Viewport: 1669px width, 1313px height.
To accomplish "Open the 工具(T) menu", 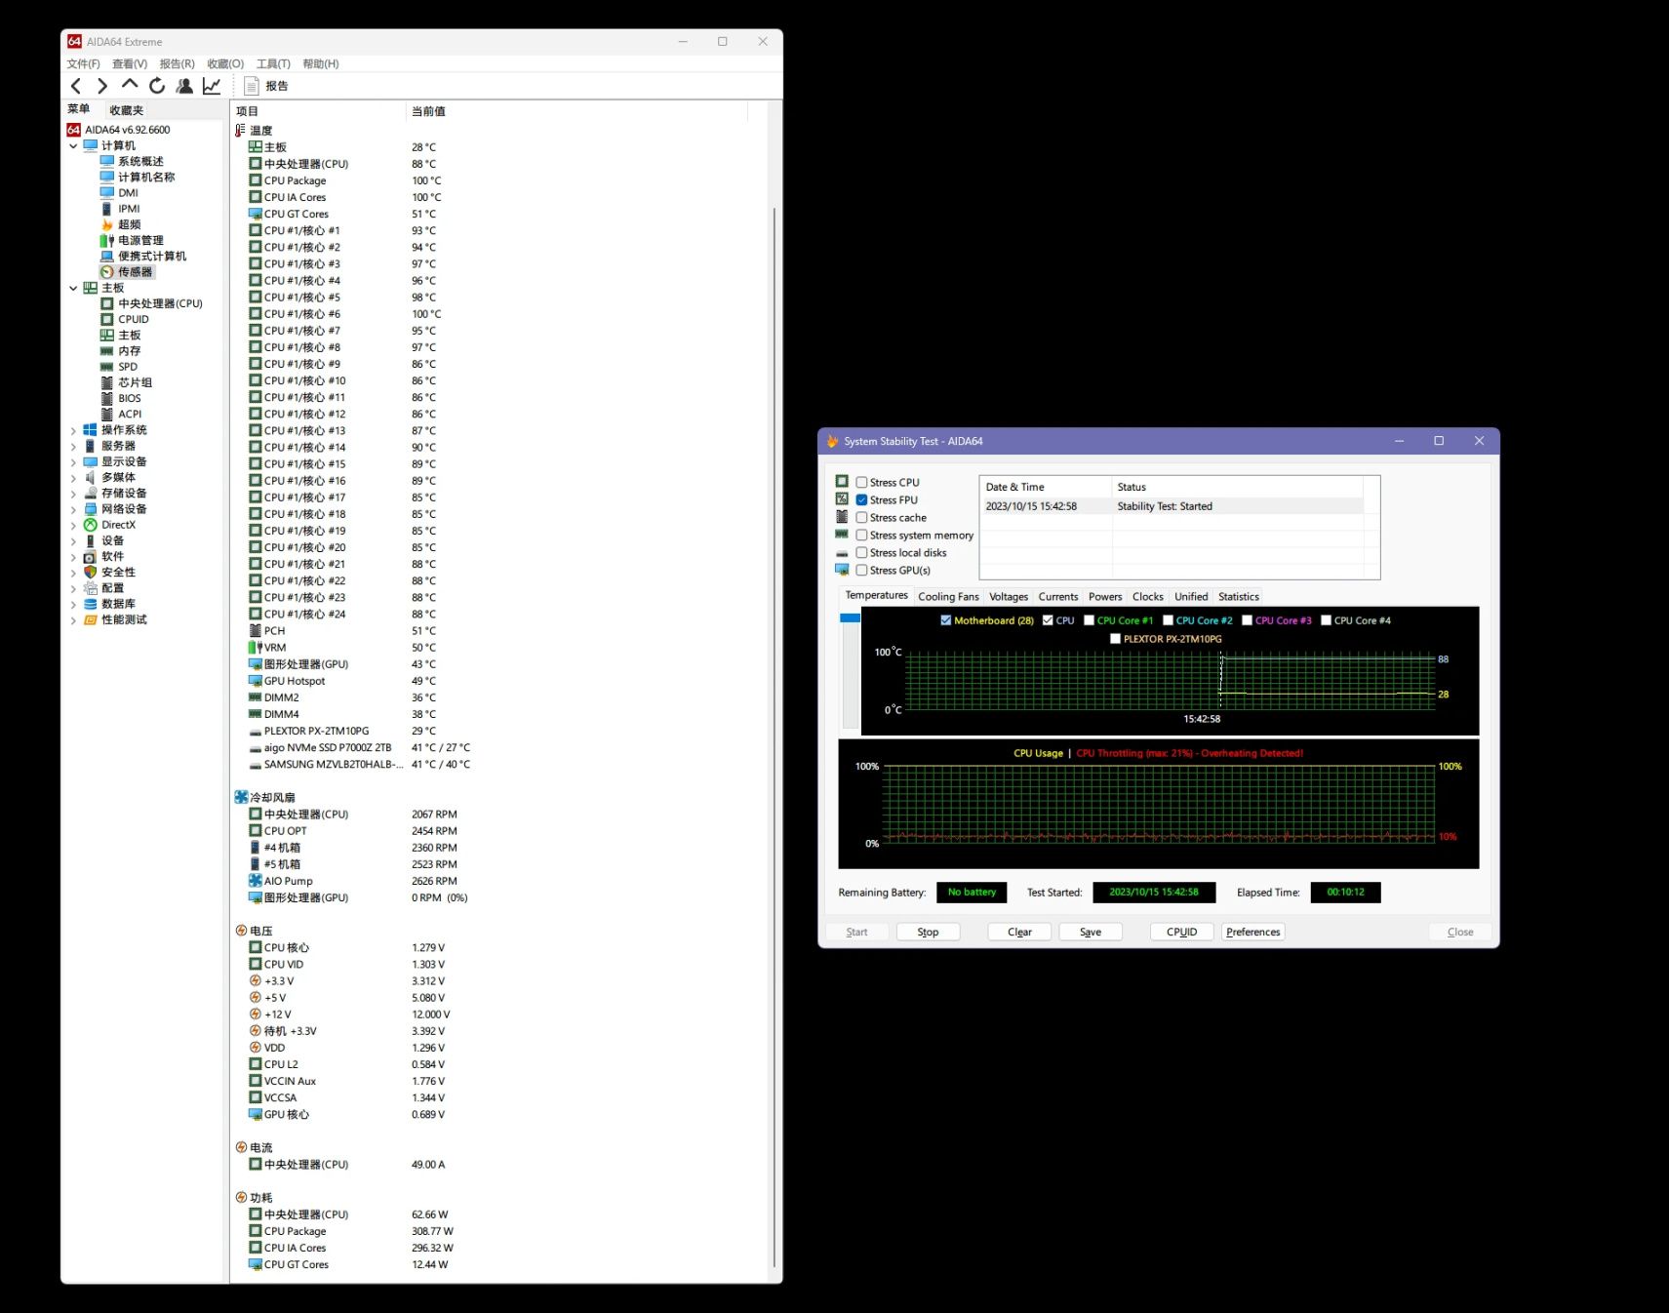I will [x=273, y=64].
